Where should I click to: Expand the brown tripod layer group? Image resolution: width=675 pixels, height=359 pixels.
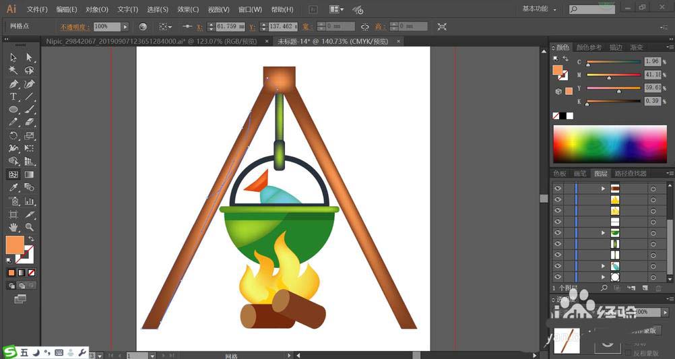(x=603, y=189)
